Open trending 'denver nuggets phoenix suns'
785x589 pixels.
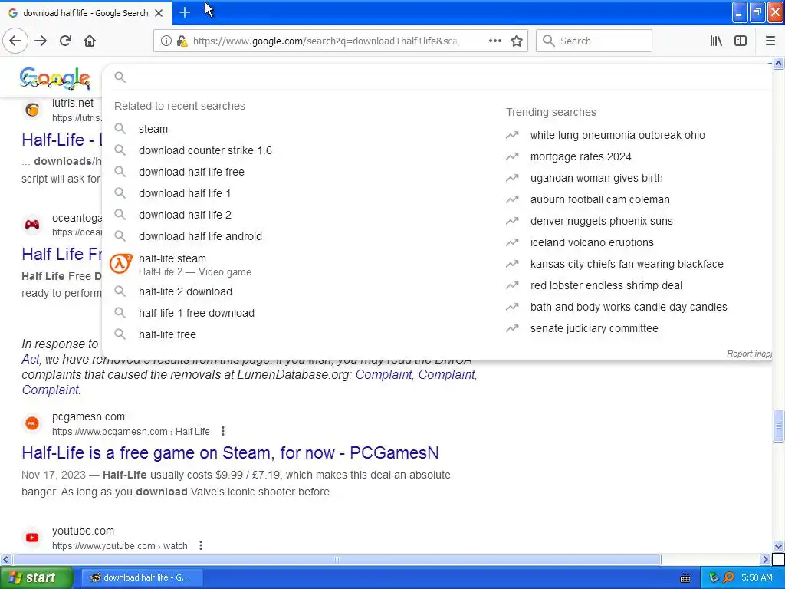click(601, 222)
